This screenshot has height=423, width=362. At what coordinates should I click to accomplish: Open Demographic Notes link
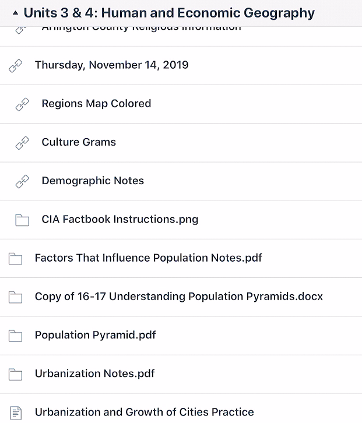[x=93, y=181]
